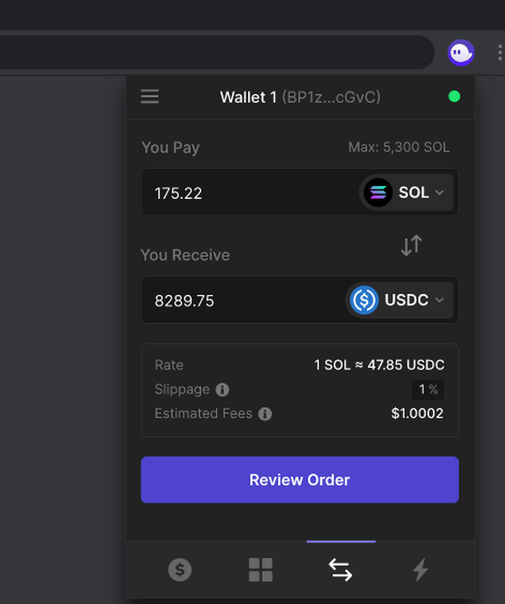Use Max: 5,300 SOL amount
This screenshot has height=604, width=505.
pyautogui.click(x=399, y=147)
